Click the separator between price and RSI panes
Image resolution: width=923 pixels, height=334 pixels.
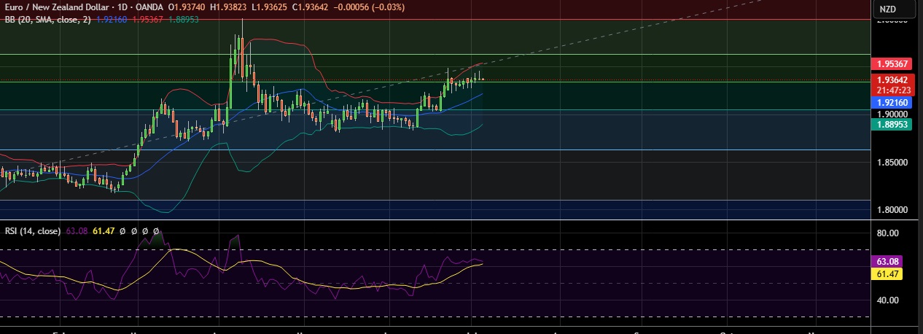point(437,221)
